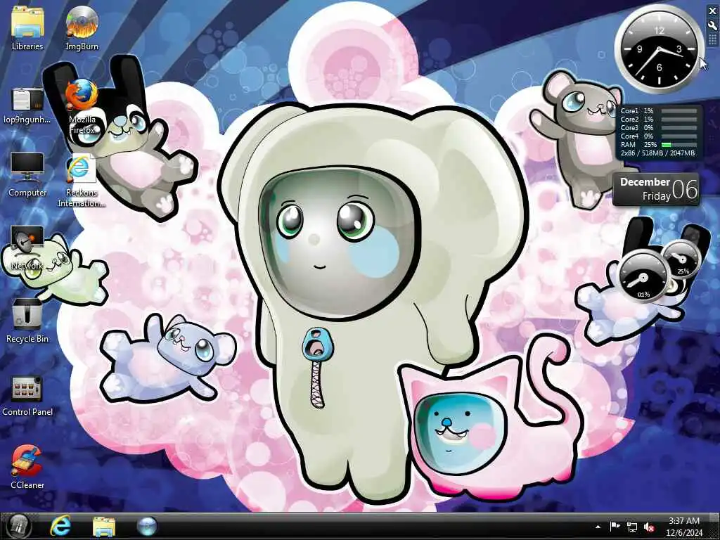Click the Core1 1% usage bar

[679, 111]
